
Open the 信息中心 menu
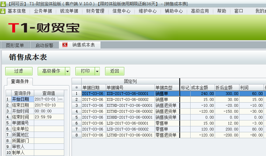click(121, 11)
